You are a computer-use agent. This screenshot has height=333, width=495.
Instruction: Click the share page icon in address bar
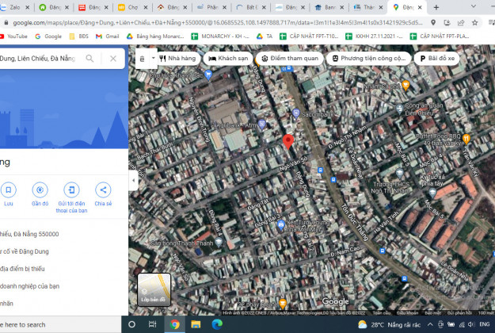(461, 22)
